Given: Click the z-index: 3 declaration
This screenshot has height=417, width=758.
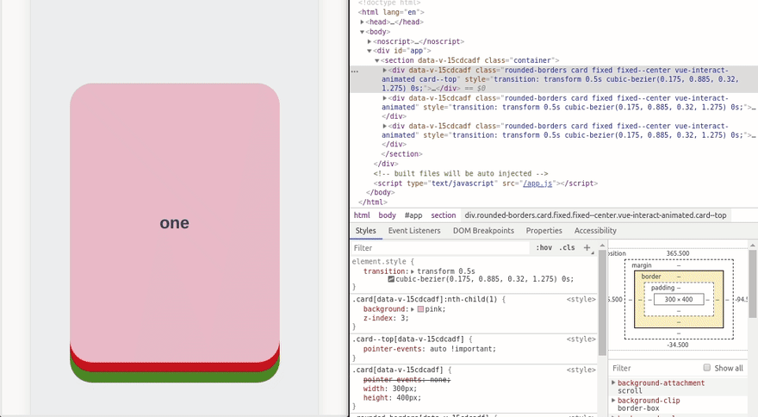Looking at the screenshot, I should [x=386, y=318].
